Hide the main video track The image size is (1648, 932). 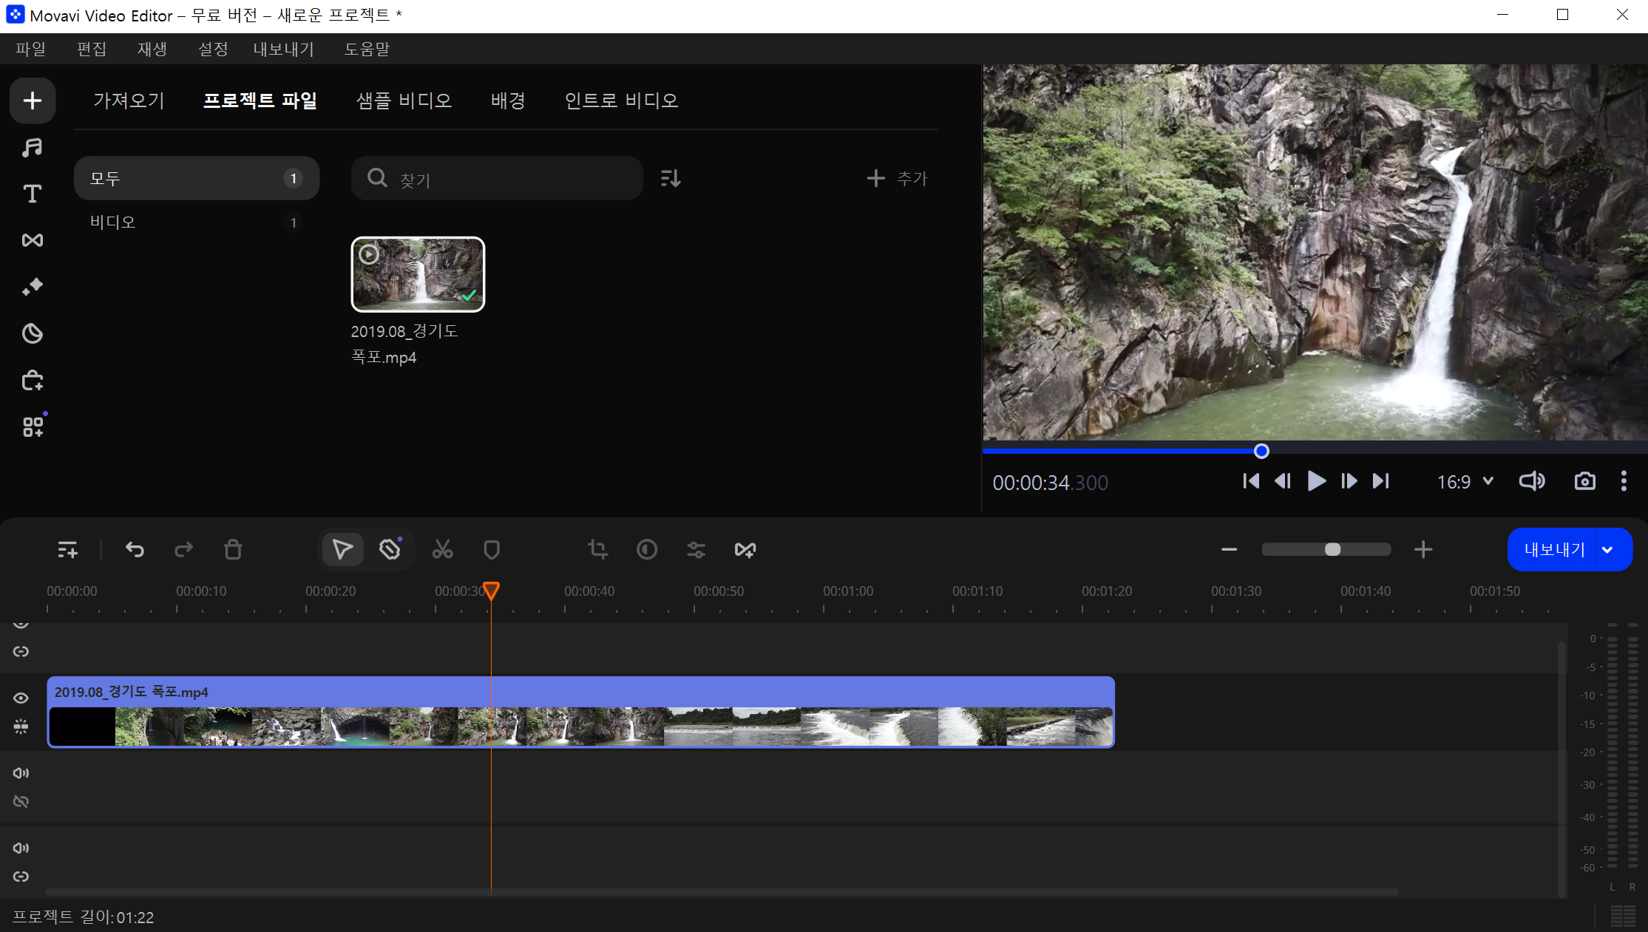tap(21, 698)
